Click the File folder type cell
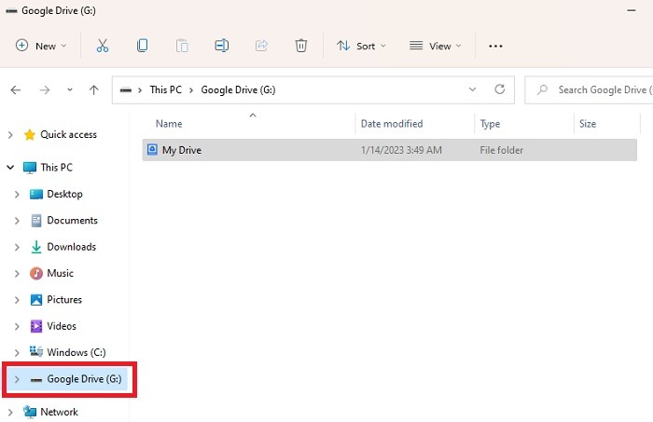 click(502, 150)
